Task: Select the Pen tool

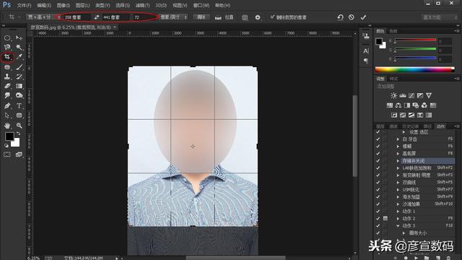Action: tap(7, 105)
